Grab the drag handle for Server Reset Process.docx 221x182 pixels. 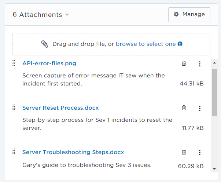point(14,108)
